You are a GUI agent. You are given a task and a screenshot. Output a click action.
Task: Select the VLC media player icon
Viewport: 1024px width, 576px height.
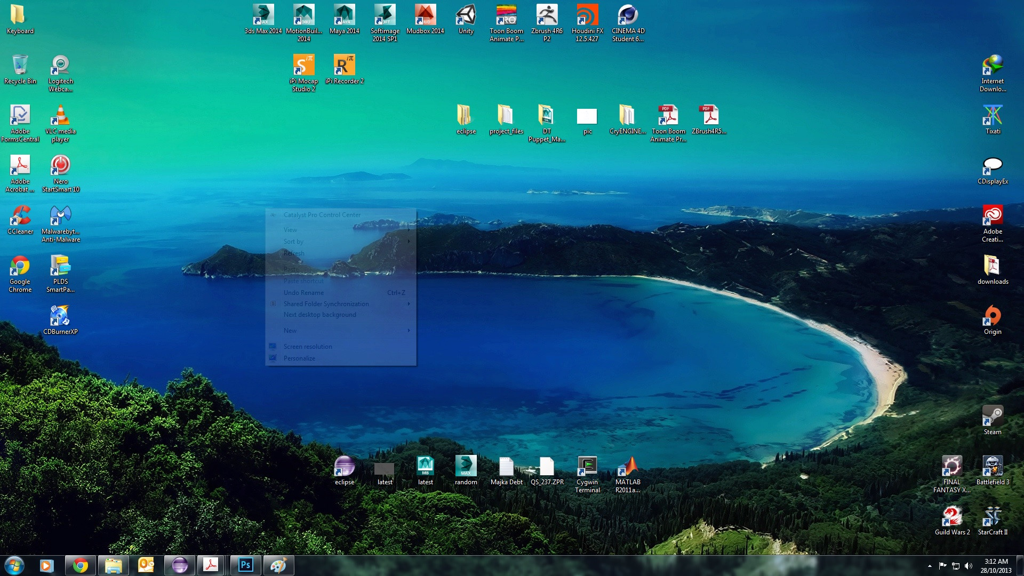pos(61,124)
